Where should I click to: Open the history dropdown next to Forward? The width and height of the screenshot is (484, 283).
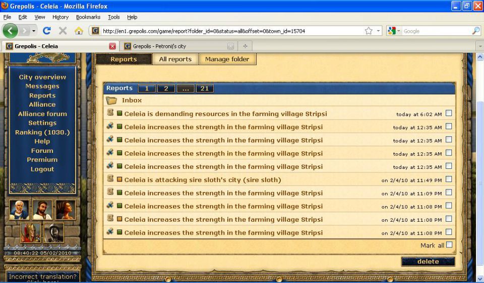click(34, 31)
